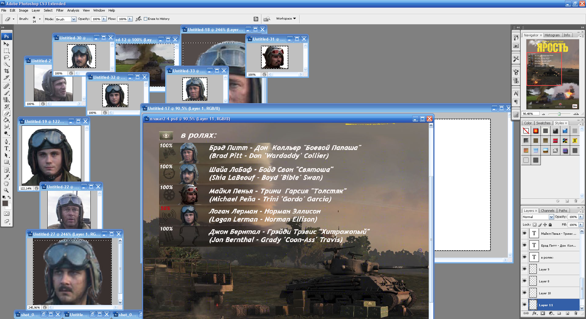This screenshot has height=319, width=586.
Task: Select the Paint Bucket tool
Action: [6, 120]
